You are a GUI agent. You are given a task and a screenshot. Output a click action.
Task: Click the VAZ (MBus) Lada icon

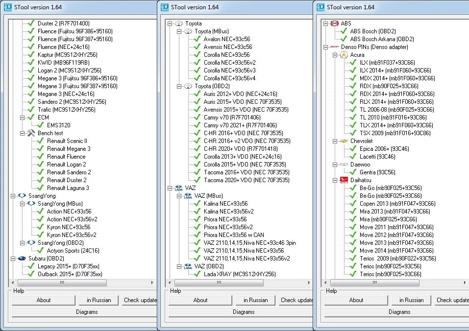click(188, 196)
